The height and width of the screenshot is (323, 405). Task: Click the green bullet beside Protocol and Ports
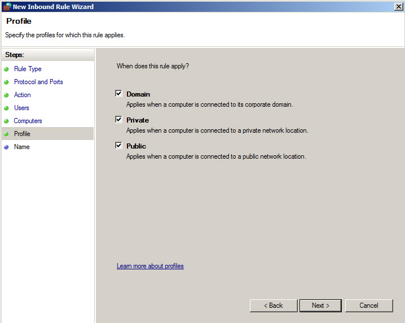pyautogui.click(x=7, y=82)
